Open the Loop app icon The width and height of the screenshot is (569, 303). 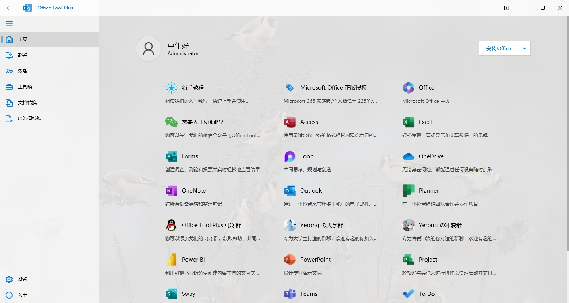click(290, 156)
